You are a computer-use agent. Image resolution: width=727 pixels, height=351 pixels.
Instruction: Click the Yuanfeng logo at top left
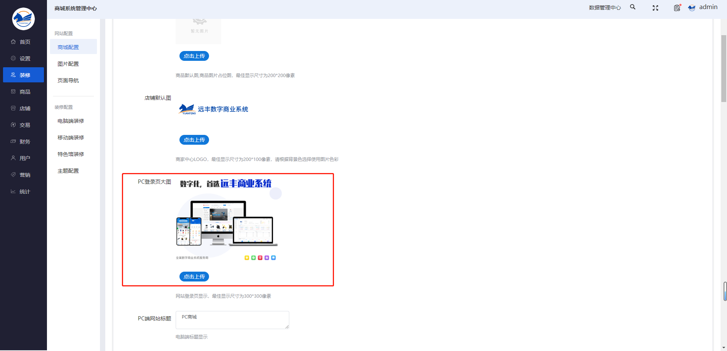point(23,19)
